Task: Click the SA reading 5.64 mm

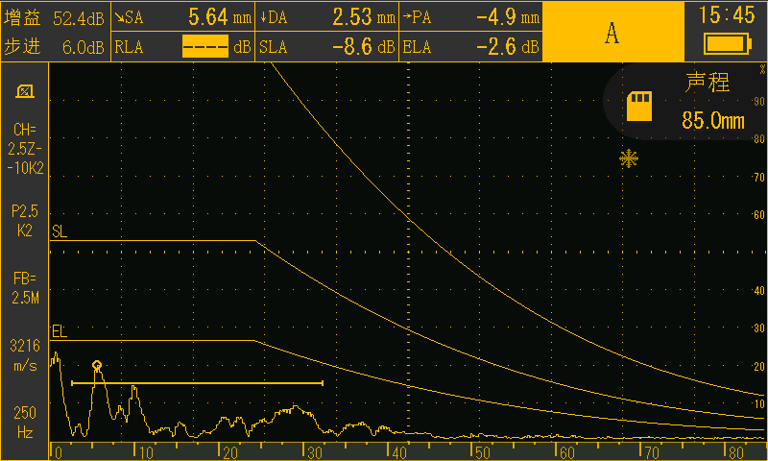Action: [220, 17]
